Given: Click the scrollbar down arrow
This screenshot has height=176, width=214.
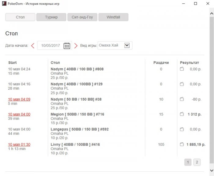Looking at the screenshot, I should coord(211,170).
